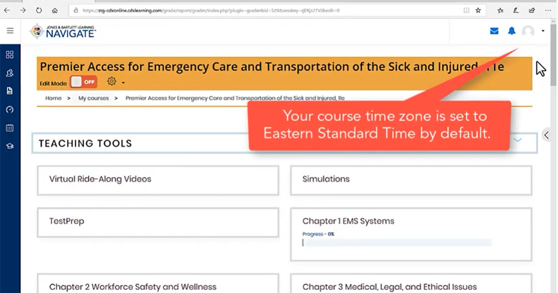This screenshot has height=293, width=558.
Task: Open My courses breadcrumb link
Action: (93, 98)
